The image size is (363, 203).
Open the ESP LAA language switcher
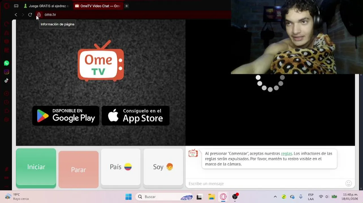click(x=311, y=197)
